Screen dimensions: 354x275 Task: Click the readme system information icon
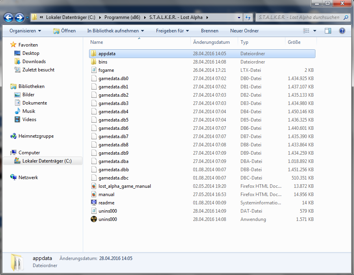click(94, 202)
